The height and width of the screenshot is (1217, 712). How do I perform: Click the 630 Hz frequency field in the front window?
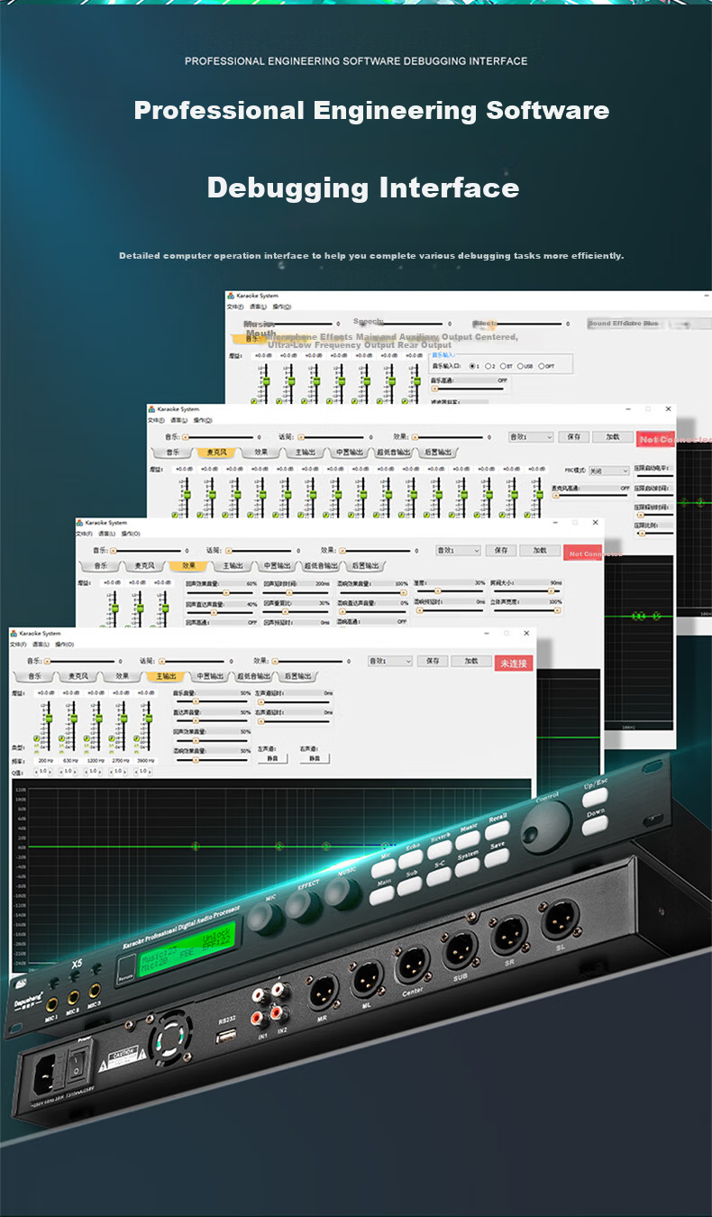[x=68, y=760]
